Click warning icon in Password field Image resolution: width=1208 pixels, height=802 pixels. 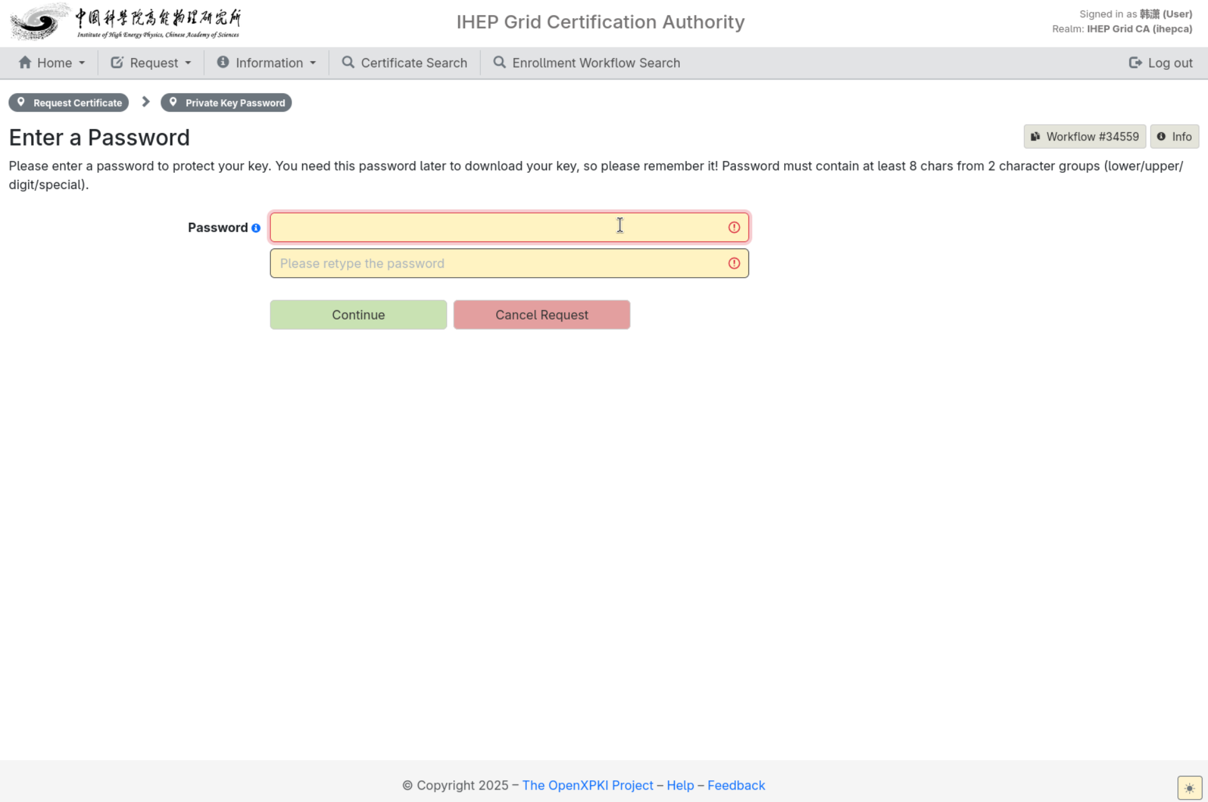click(734, 227)
